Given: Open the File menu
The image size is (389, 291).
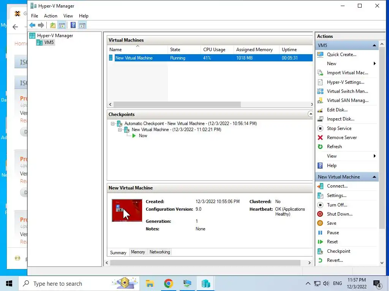Looking at the screenshot, I should (x=35, y=16).
